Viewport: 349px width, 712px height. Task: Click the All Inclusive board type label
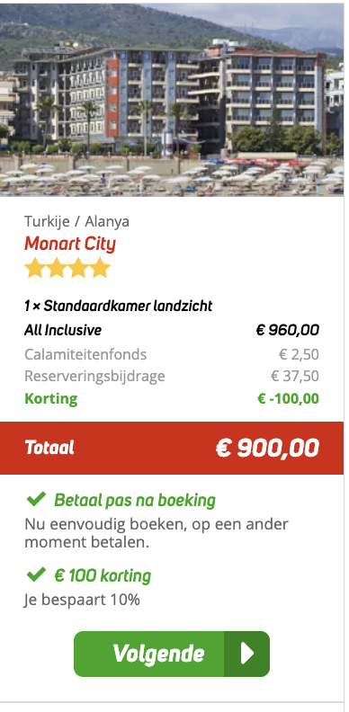63,330
